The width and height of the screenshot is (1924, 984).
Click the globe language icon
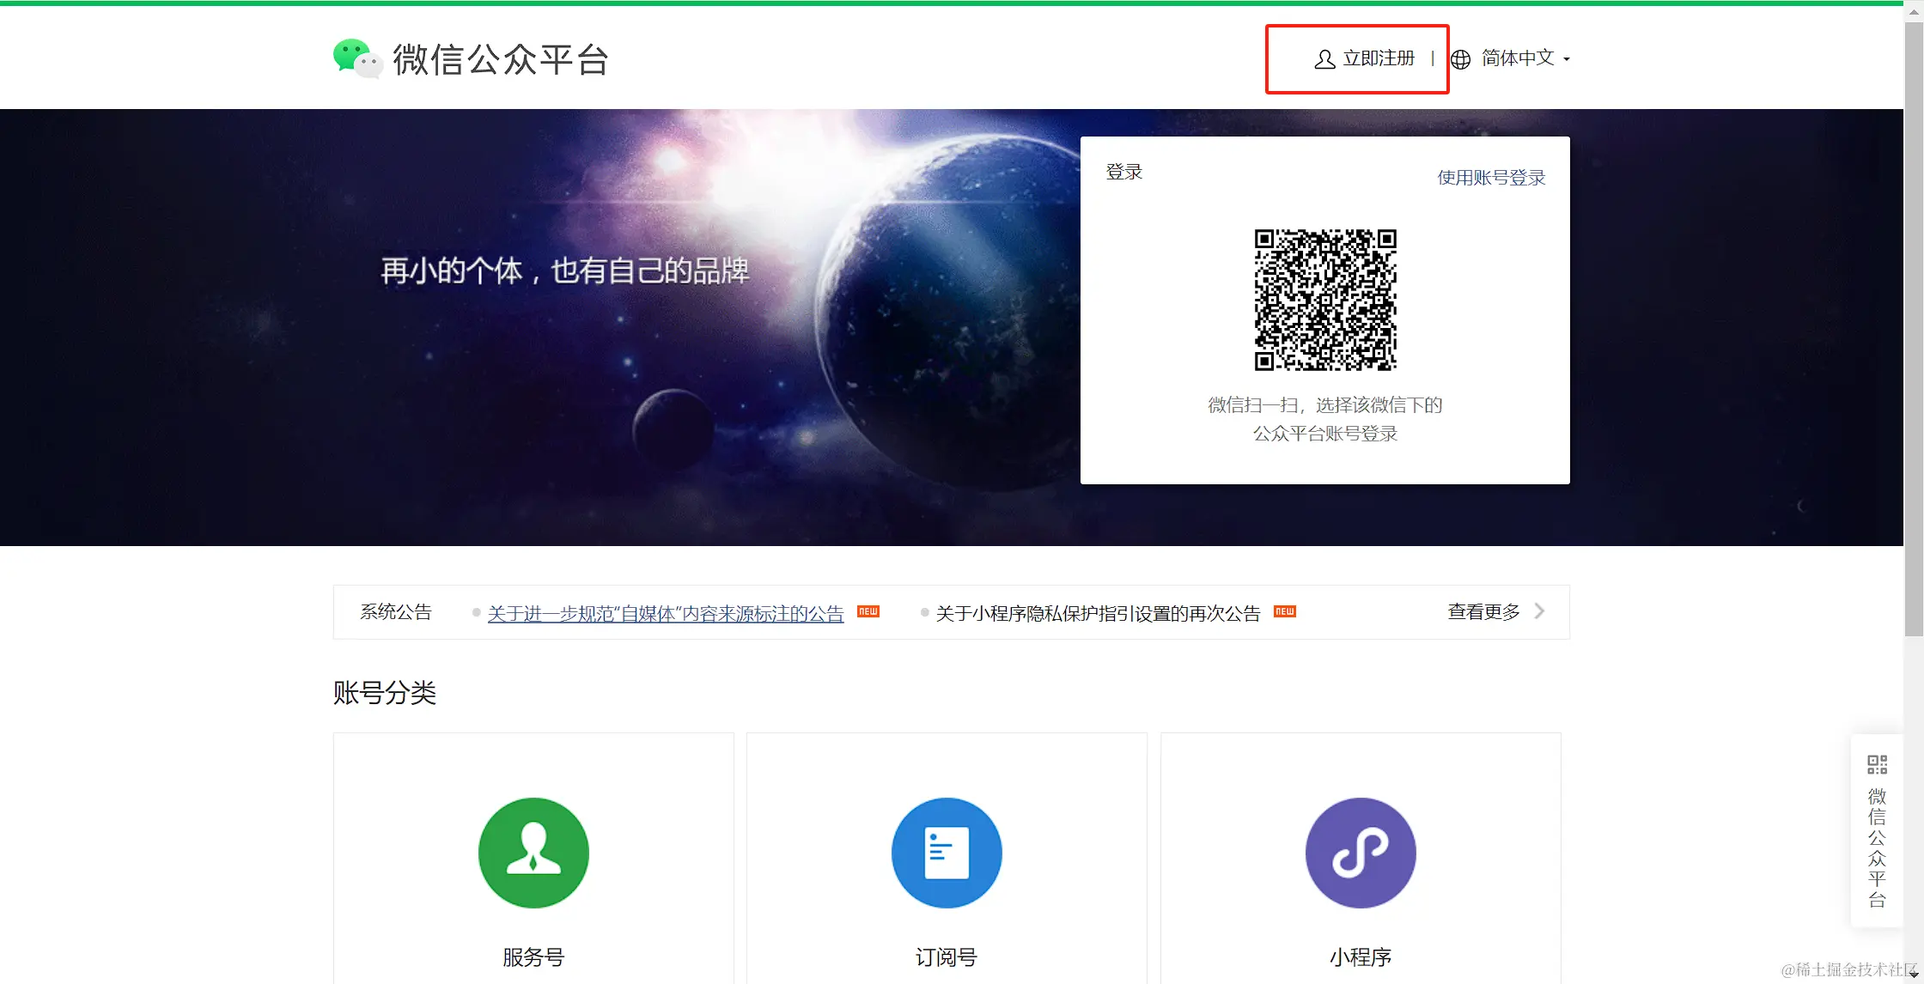click(x=1460, y=59)
